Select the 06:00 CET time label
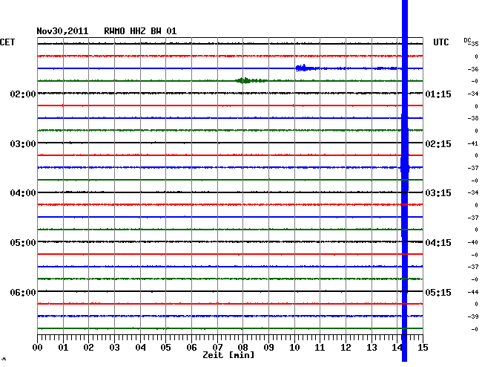 pos(23,292)
